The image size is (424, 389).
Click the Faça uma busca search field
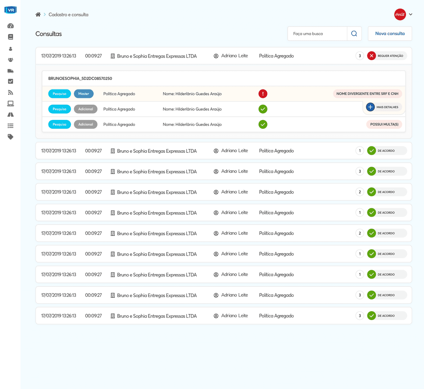317,34
